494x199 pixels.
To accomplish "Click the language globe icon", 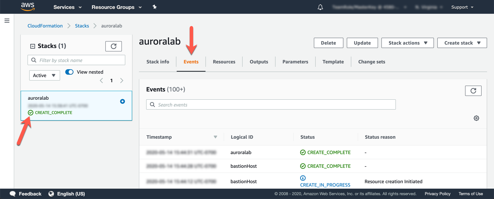I will coord(51,194).
